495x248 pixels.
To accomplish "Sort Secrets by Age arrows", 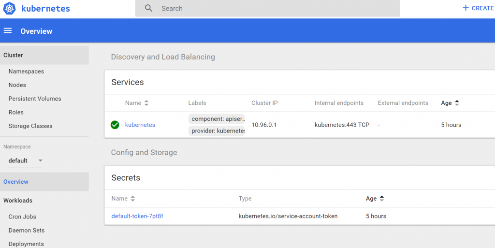I will (382, 199).
